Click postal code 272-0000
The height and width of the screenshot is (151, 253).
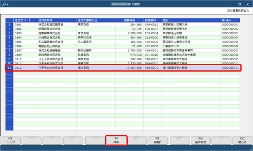pos(152,46)
